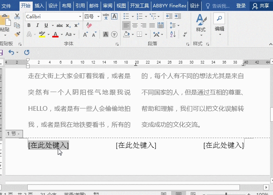Open highlight color dropdown arrow
This screenshot has height=195, width=273.
[49, 34]
